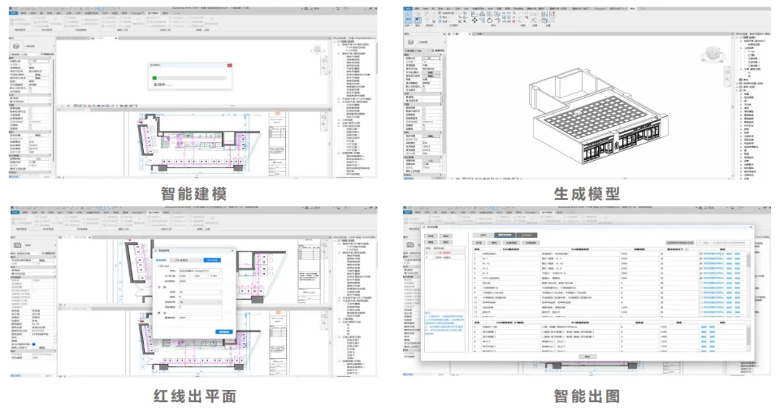Collapse the root node of 生成模型 project browser
This screenshot has height=411, width=784.
738,38
